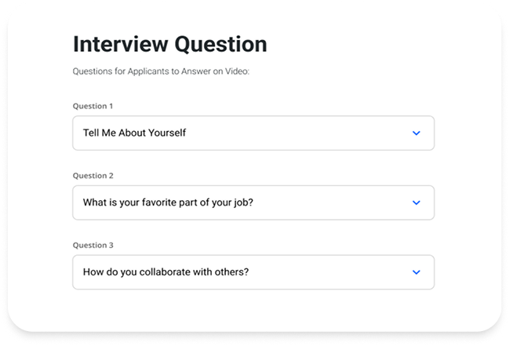
Task: Expand the 'What is your favorite part' dropdown
Action: click(253, 202)
